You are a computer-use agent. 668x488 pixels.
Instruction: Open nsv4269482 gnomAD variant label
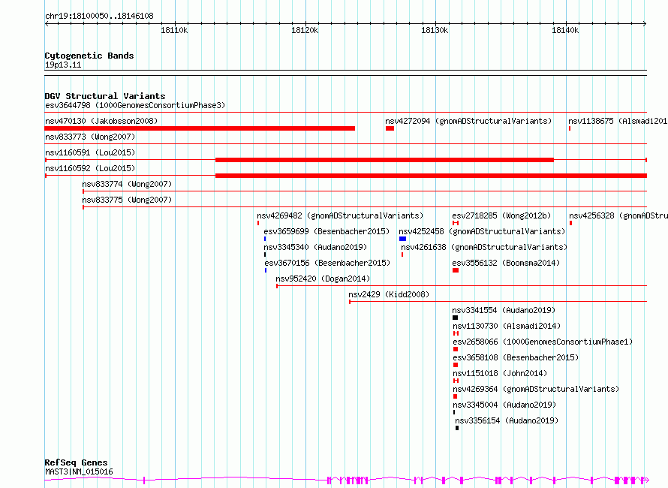point(340,215)
